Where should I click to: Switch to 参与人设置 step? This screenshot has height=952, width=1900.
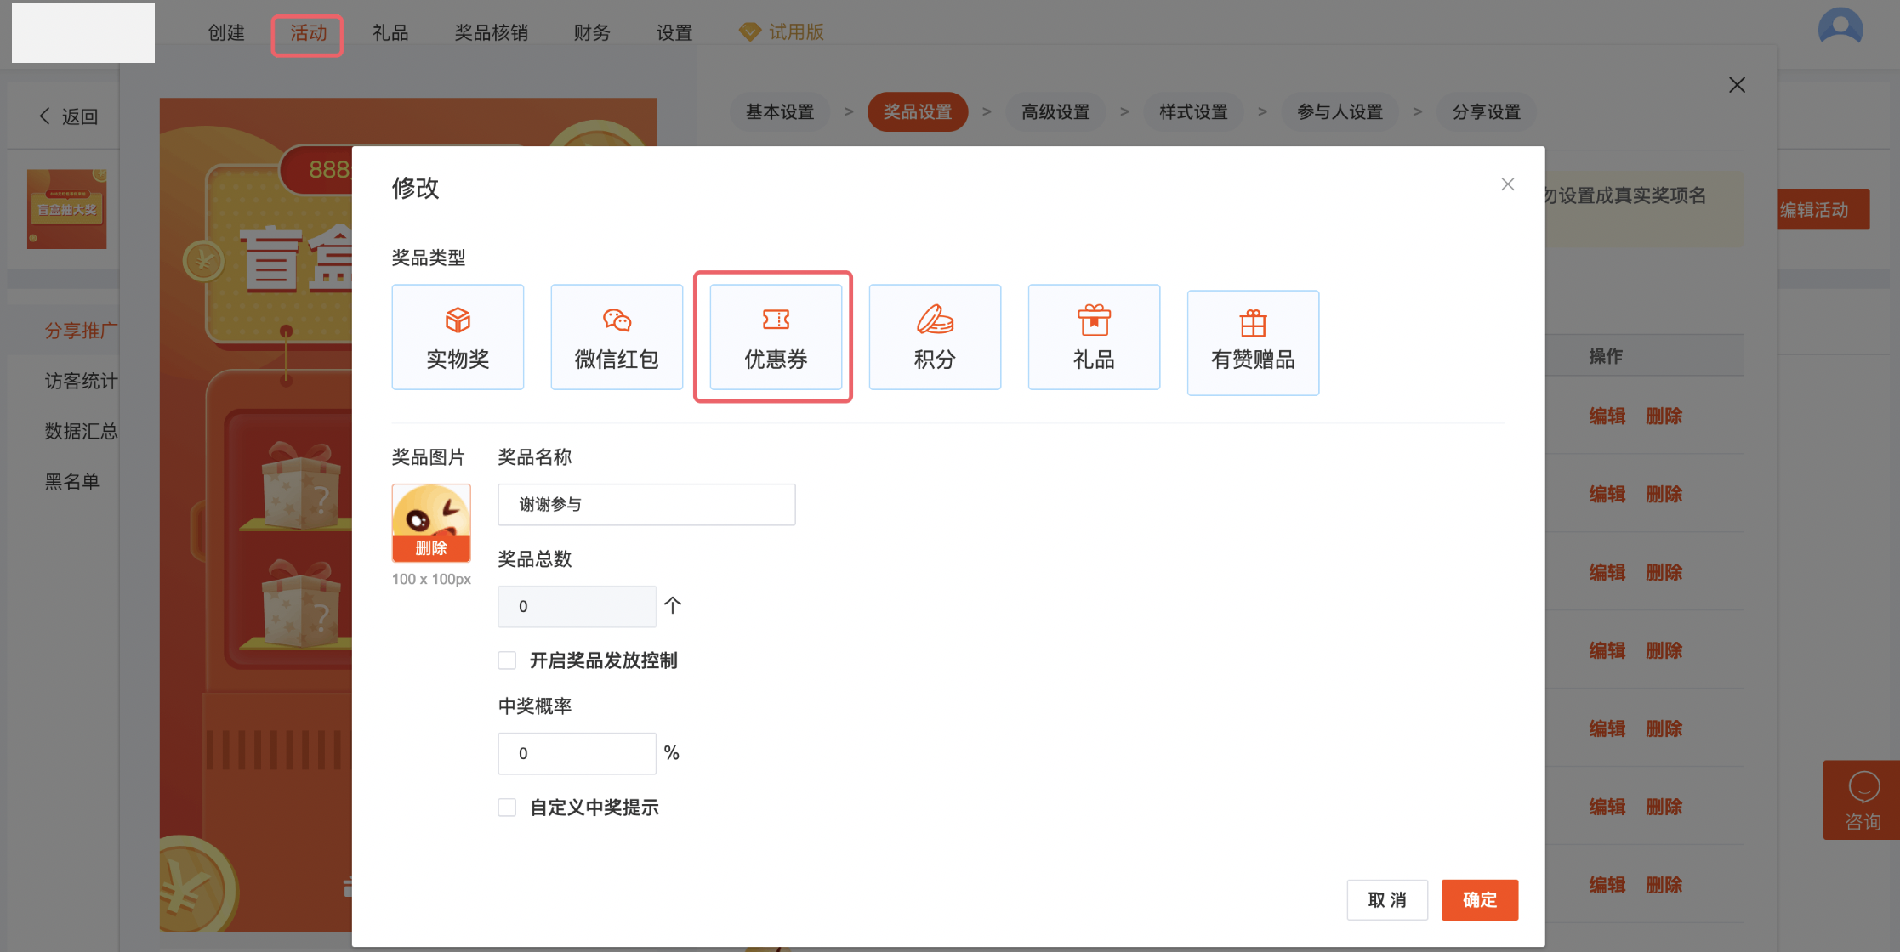coord(1340,112)
